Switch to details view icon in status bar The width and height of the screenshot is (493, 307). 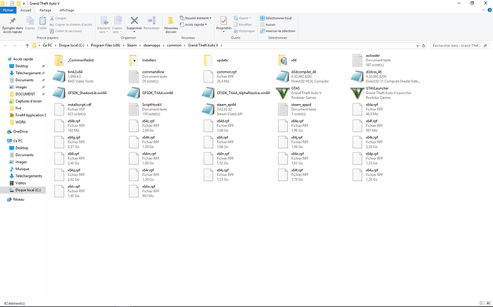(x=482, y=303)
